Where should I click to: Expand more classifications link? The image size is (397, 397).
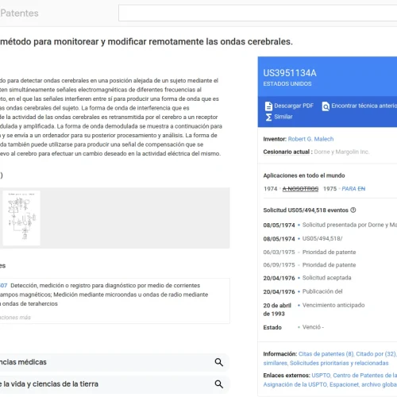pyautogui.click(x=15, y=318)
